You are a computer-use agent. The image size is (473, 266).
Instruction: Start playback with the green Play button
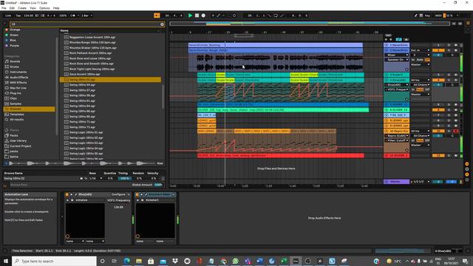pyautogui.click(x=190, y=16)
